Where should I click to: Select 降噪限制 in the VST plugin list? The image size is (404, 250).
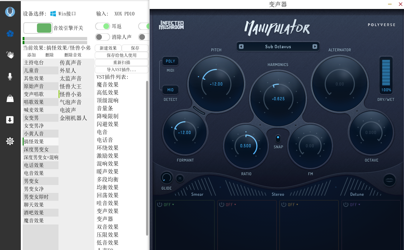pos(108,116)
